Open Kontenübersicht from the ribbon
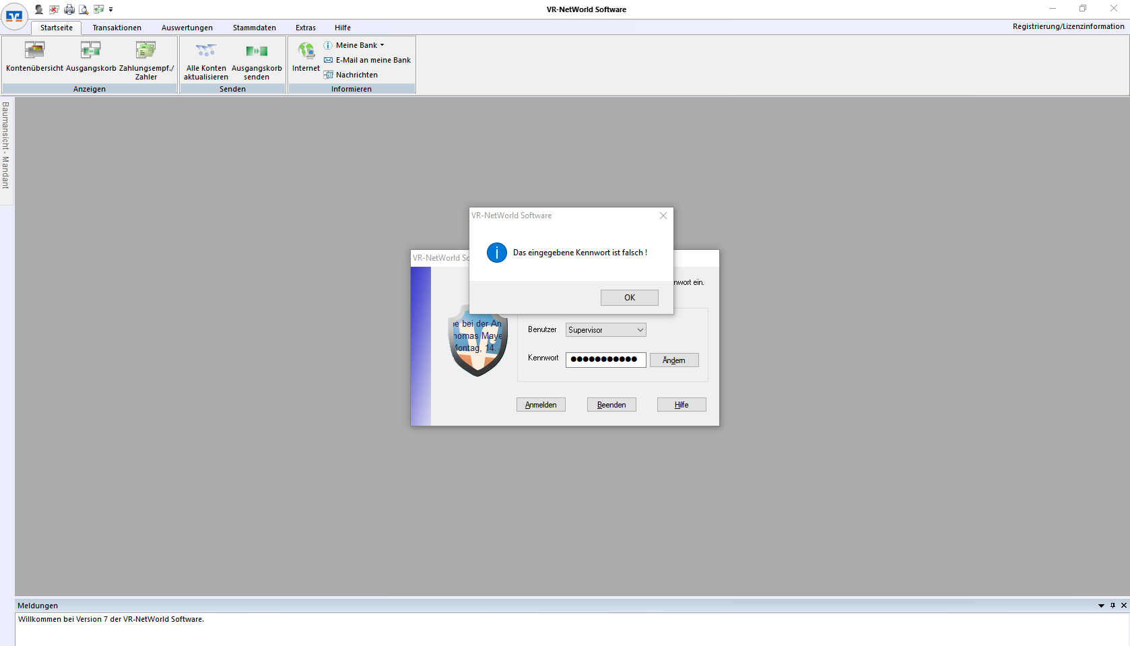The image size is (1130, 646). [34, 57]
